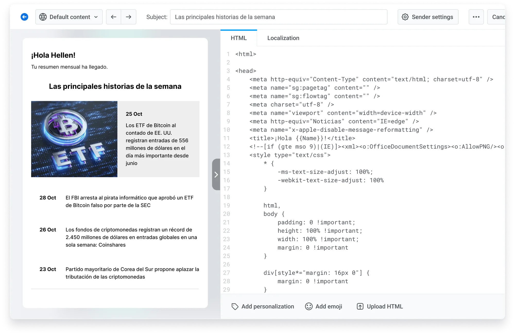Switch to the HTML tab
Viewport: 515px width, 335px height.
click(x=238, y=38)
